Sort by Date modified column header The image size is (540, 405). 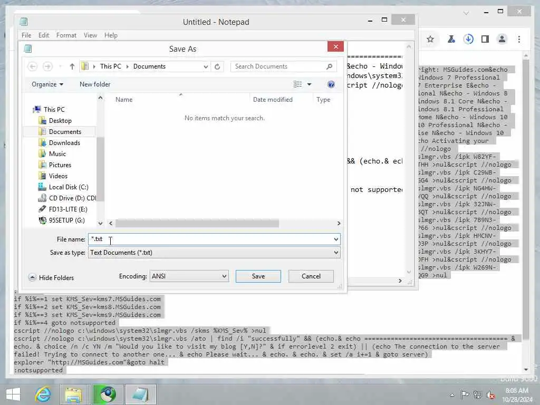273,100
